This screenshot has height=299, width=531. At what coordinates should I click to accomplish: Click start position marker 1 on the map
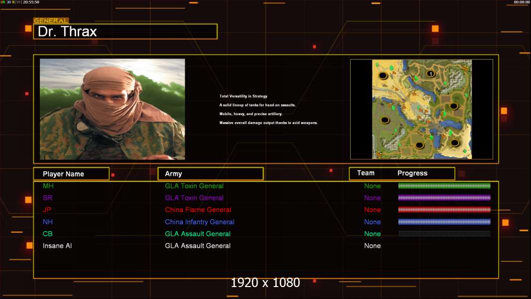click(x=430, y=73)
